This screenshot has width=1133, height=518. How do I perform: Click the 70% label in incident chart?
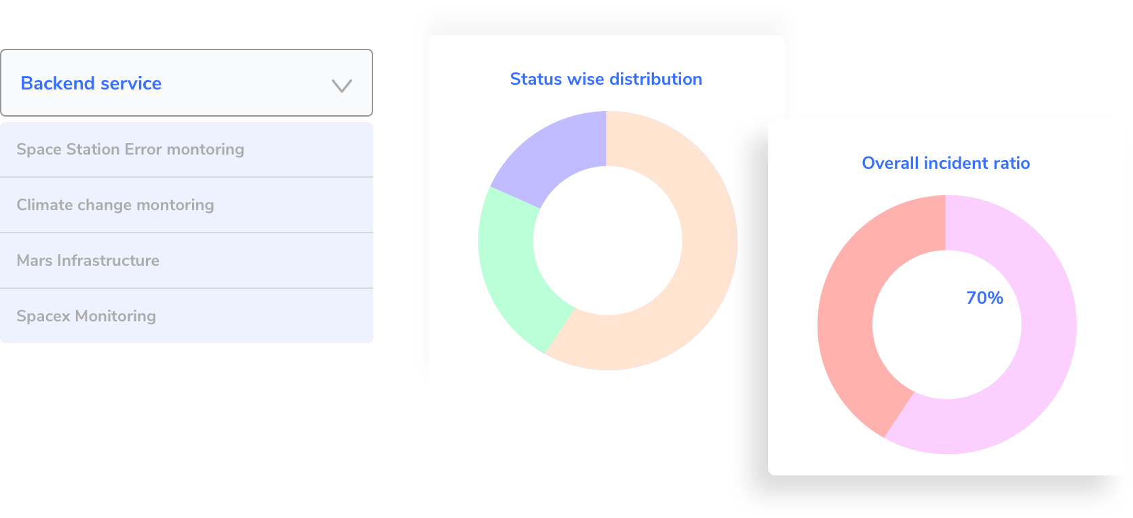984,298
